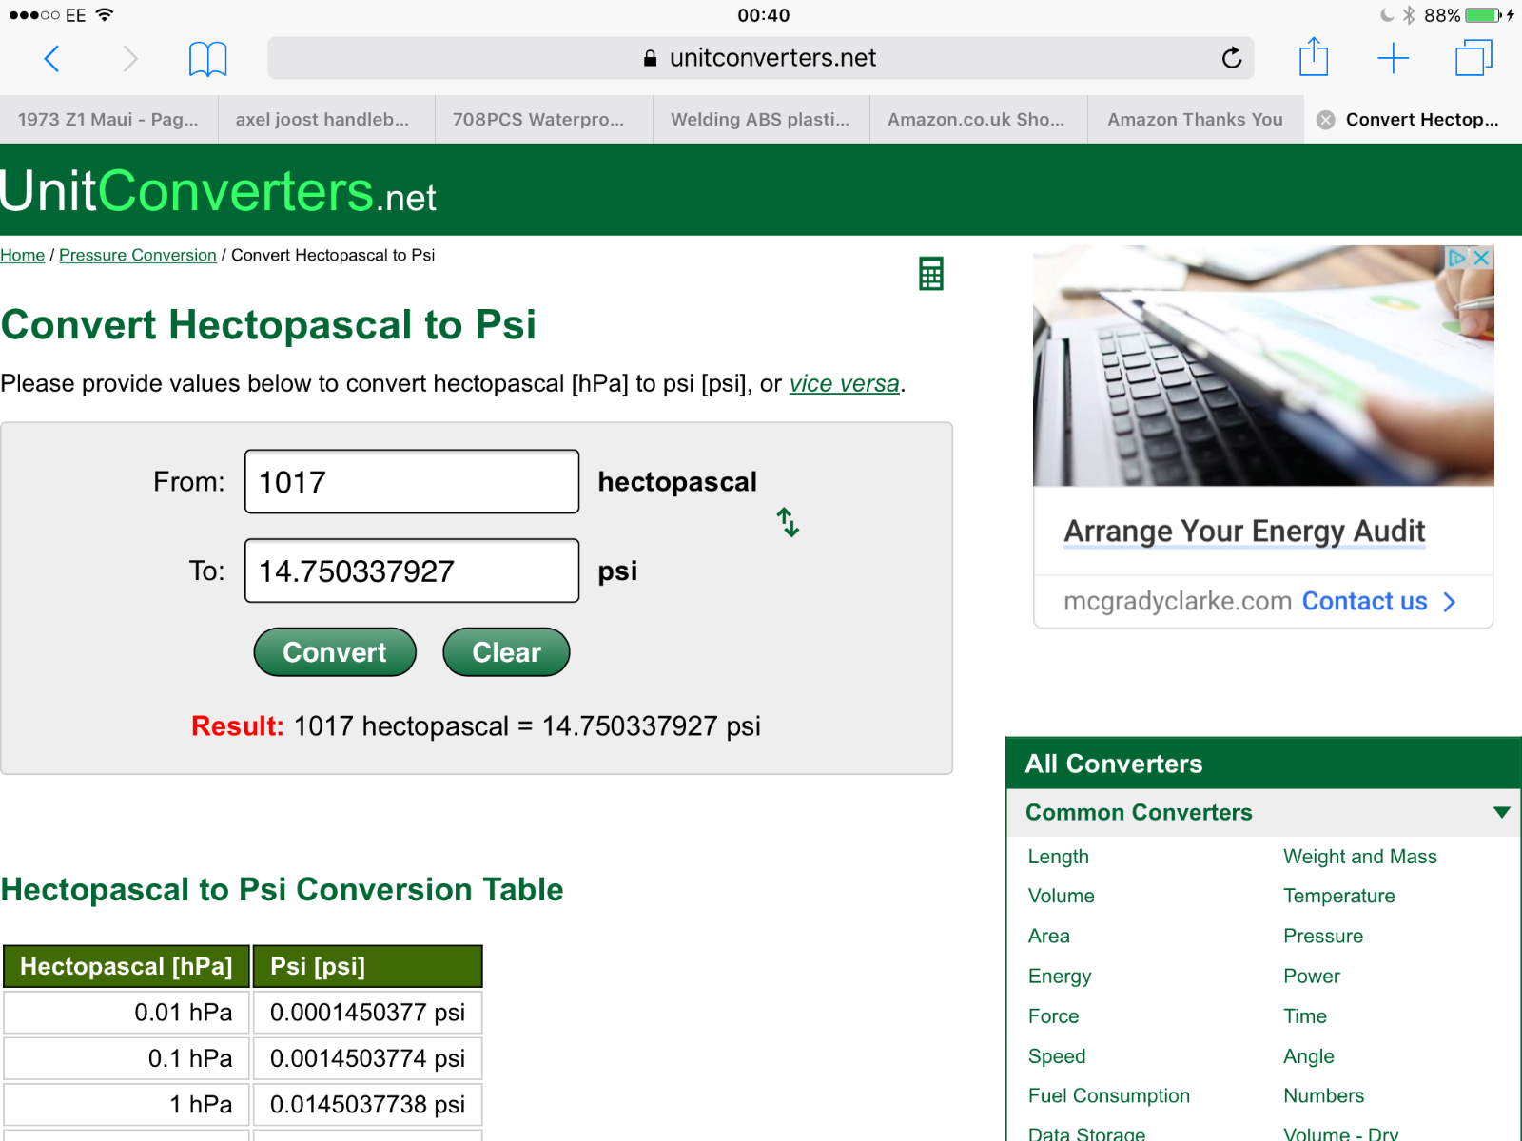Open the Temperature converter link

tap(1338, 896)
